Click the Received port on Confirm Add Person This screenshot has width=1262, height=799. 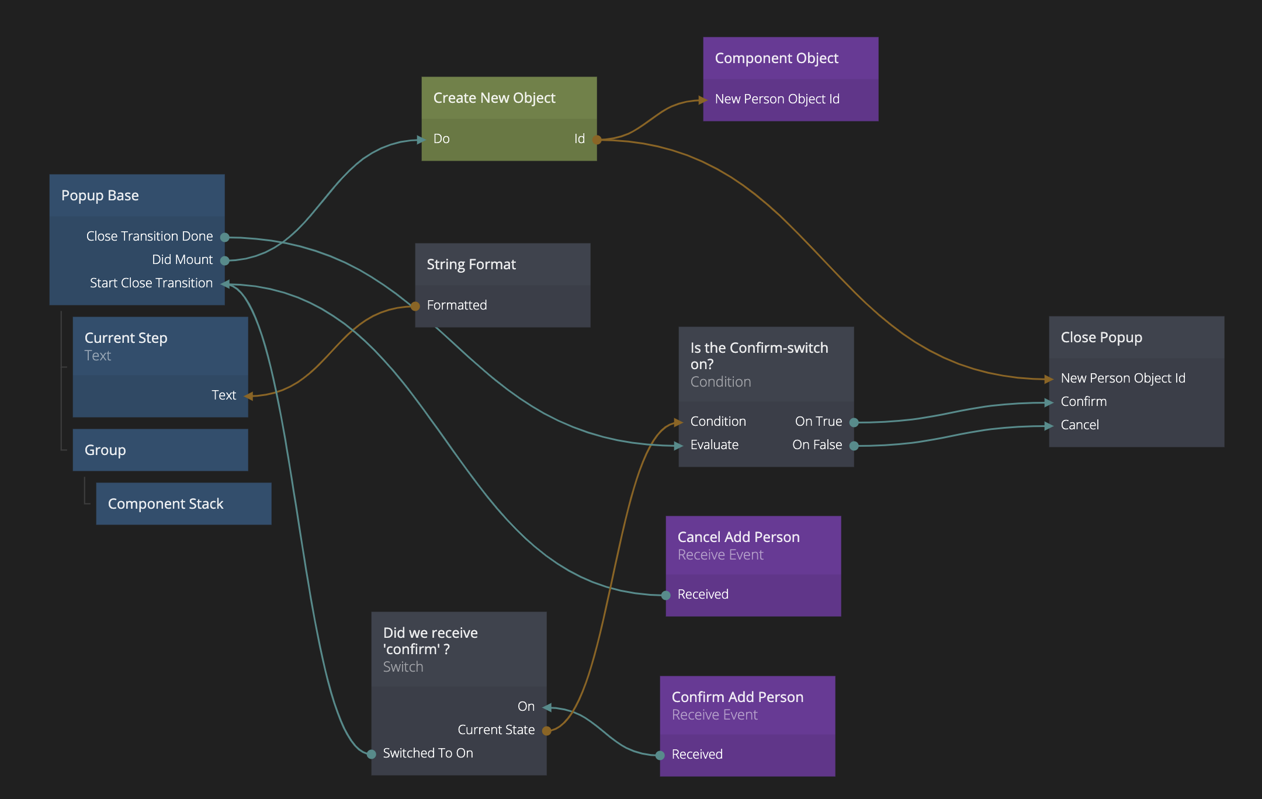click(x=660, y=755)
